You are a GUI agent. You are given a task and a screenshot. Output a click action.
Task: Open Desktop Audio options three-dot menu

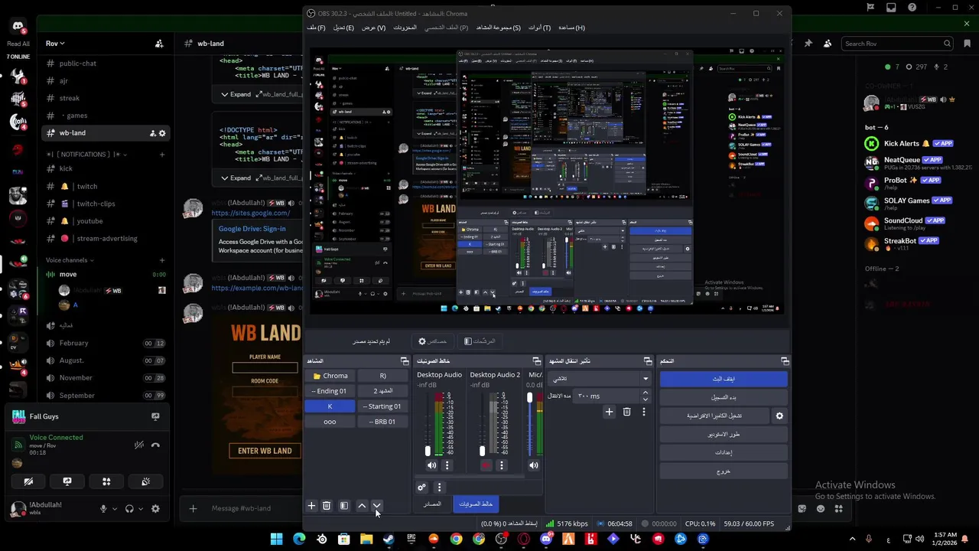pos(447,465)
